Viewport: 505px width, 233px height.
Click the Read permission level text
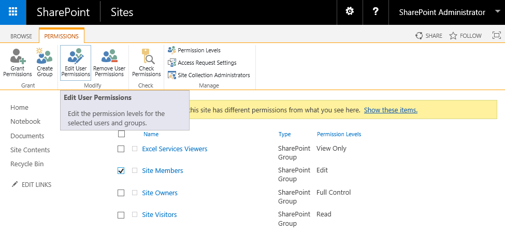click(x=324, y=214)
